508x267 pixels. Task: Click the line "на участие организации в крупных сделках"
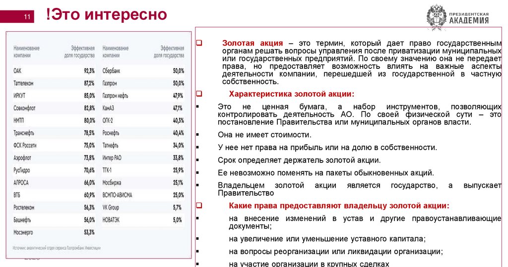tap(309, 264)
